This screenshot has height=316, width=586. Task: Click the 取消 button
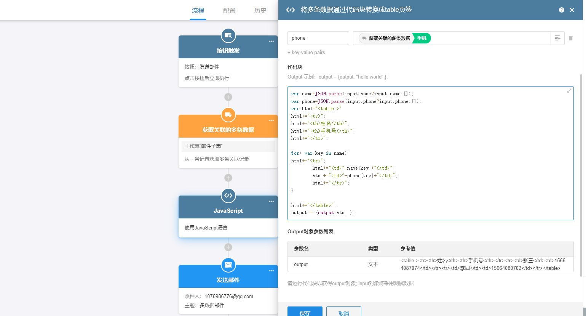(x=343, y=312)
